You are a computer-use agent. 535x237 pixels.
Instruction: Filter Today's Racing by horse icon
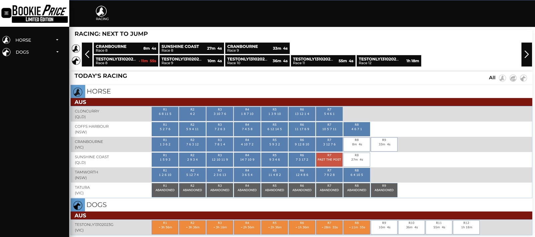[502, 78]
